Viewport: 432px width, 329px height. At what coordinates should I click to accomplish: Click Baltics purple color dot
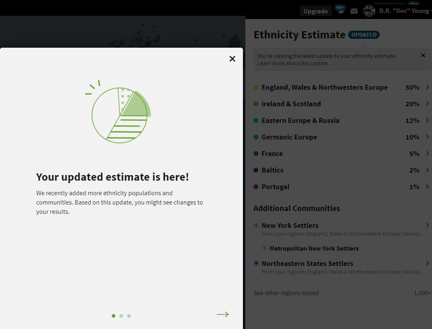tap(255, 170)
